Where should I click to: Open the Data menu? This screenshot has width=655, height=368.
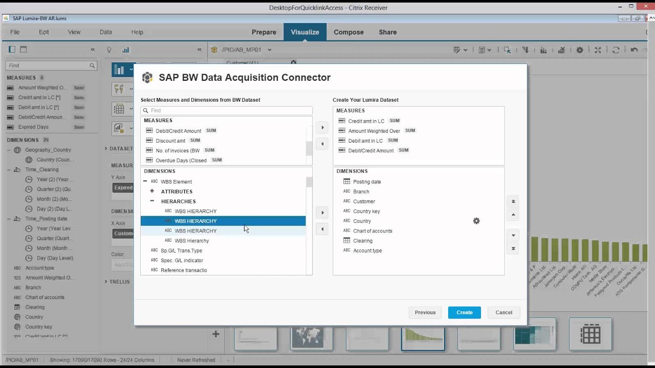point(106,32)
